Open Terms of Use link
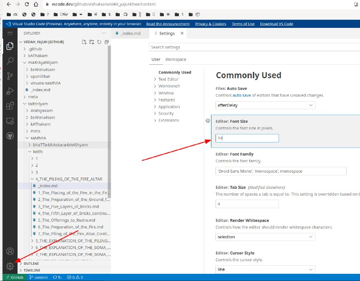 [x=243, y=24]
